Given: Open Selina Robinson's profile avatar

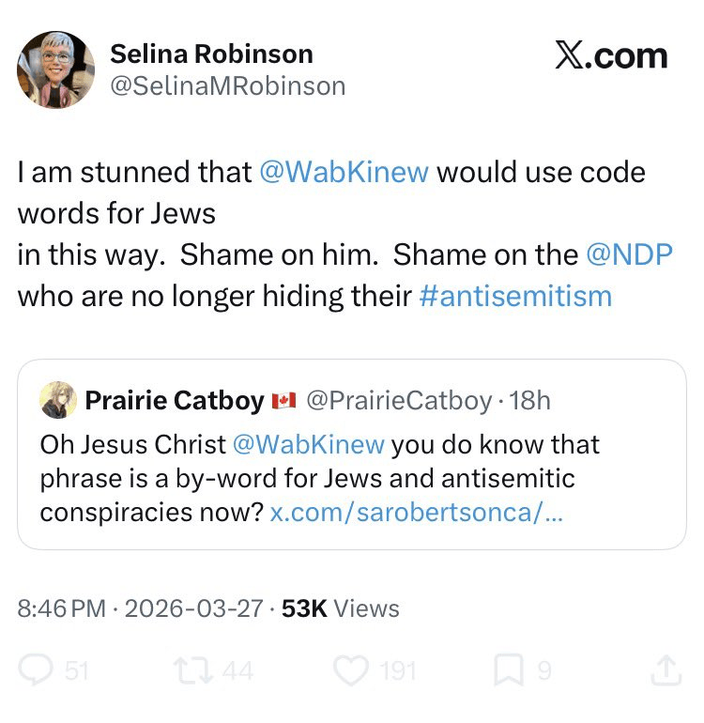Looking at the screenshot, I should pos(55,69).
